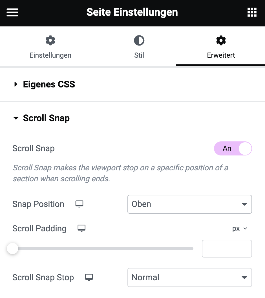Toggle the Scroll Snap switch off
This screenshot has height=298, width=265.
point(233,148)
